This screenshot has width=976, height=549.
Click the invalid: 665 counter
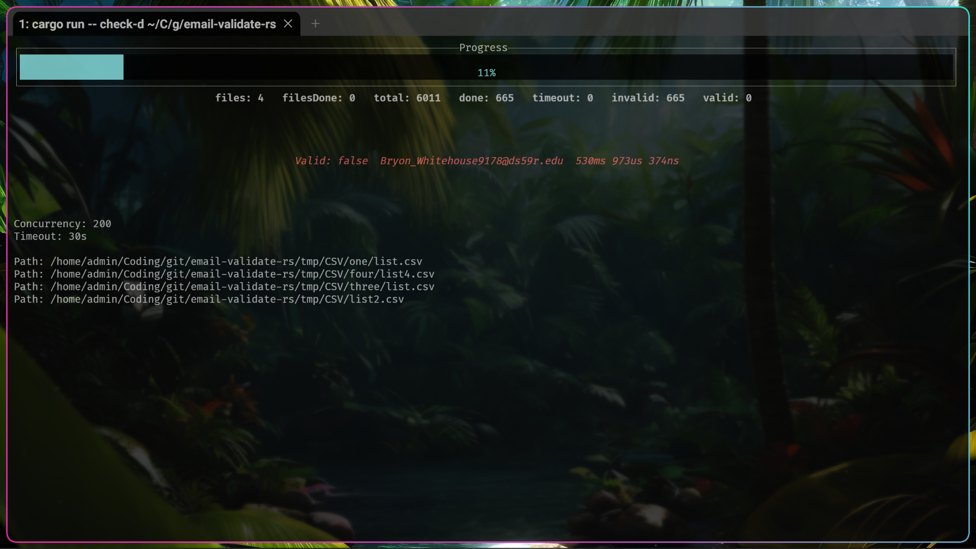pyautogui.click(x=648, y=98)
